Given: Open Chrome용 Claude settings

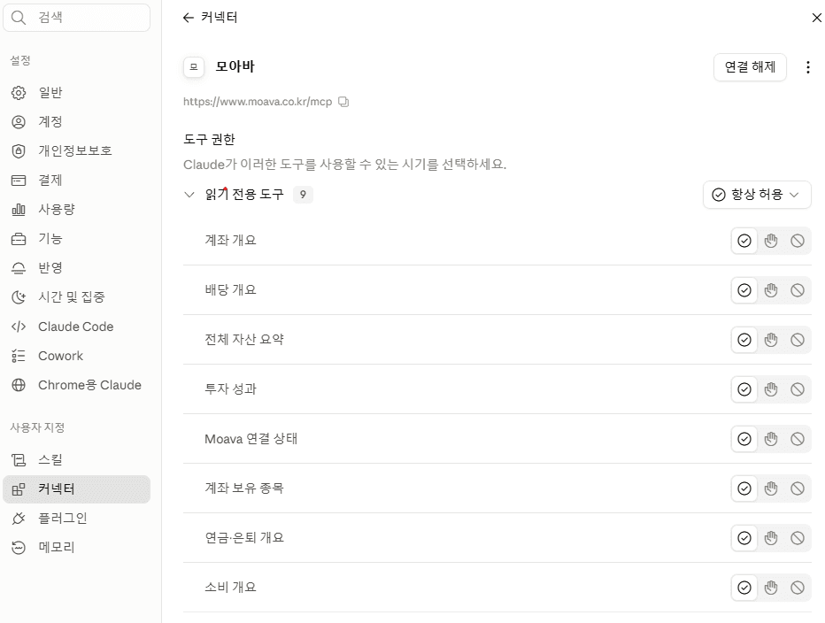Looking at the screenshot, I should pyautogui.click(x=77, y=385).
